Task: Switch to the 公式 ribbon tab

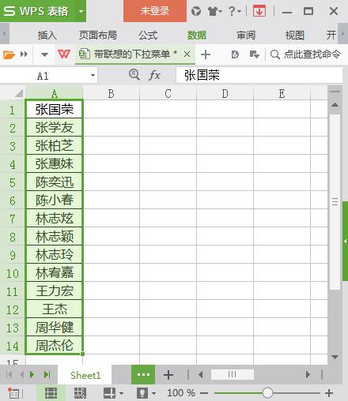Action: click(148, 35)
